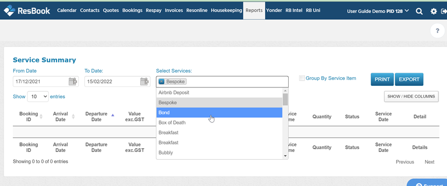
Task: Click the services list scrollbar down arrow
Action: (285, 156)
